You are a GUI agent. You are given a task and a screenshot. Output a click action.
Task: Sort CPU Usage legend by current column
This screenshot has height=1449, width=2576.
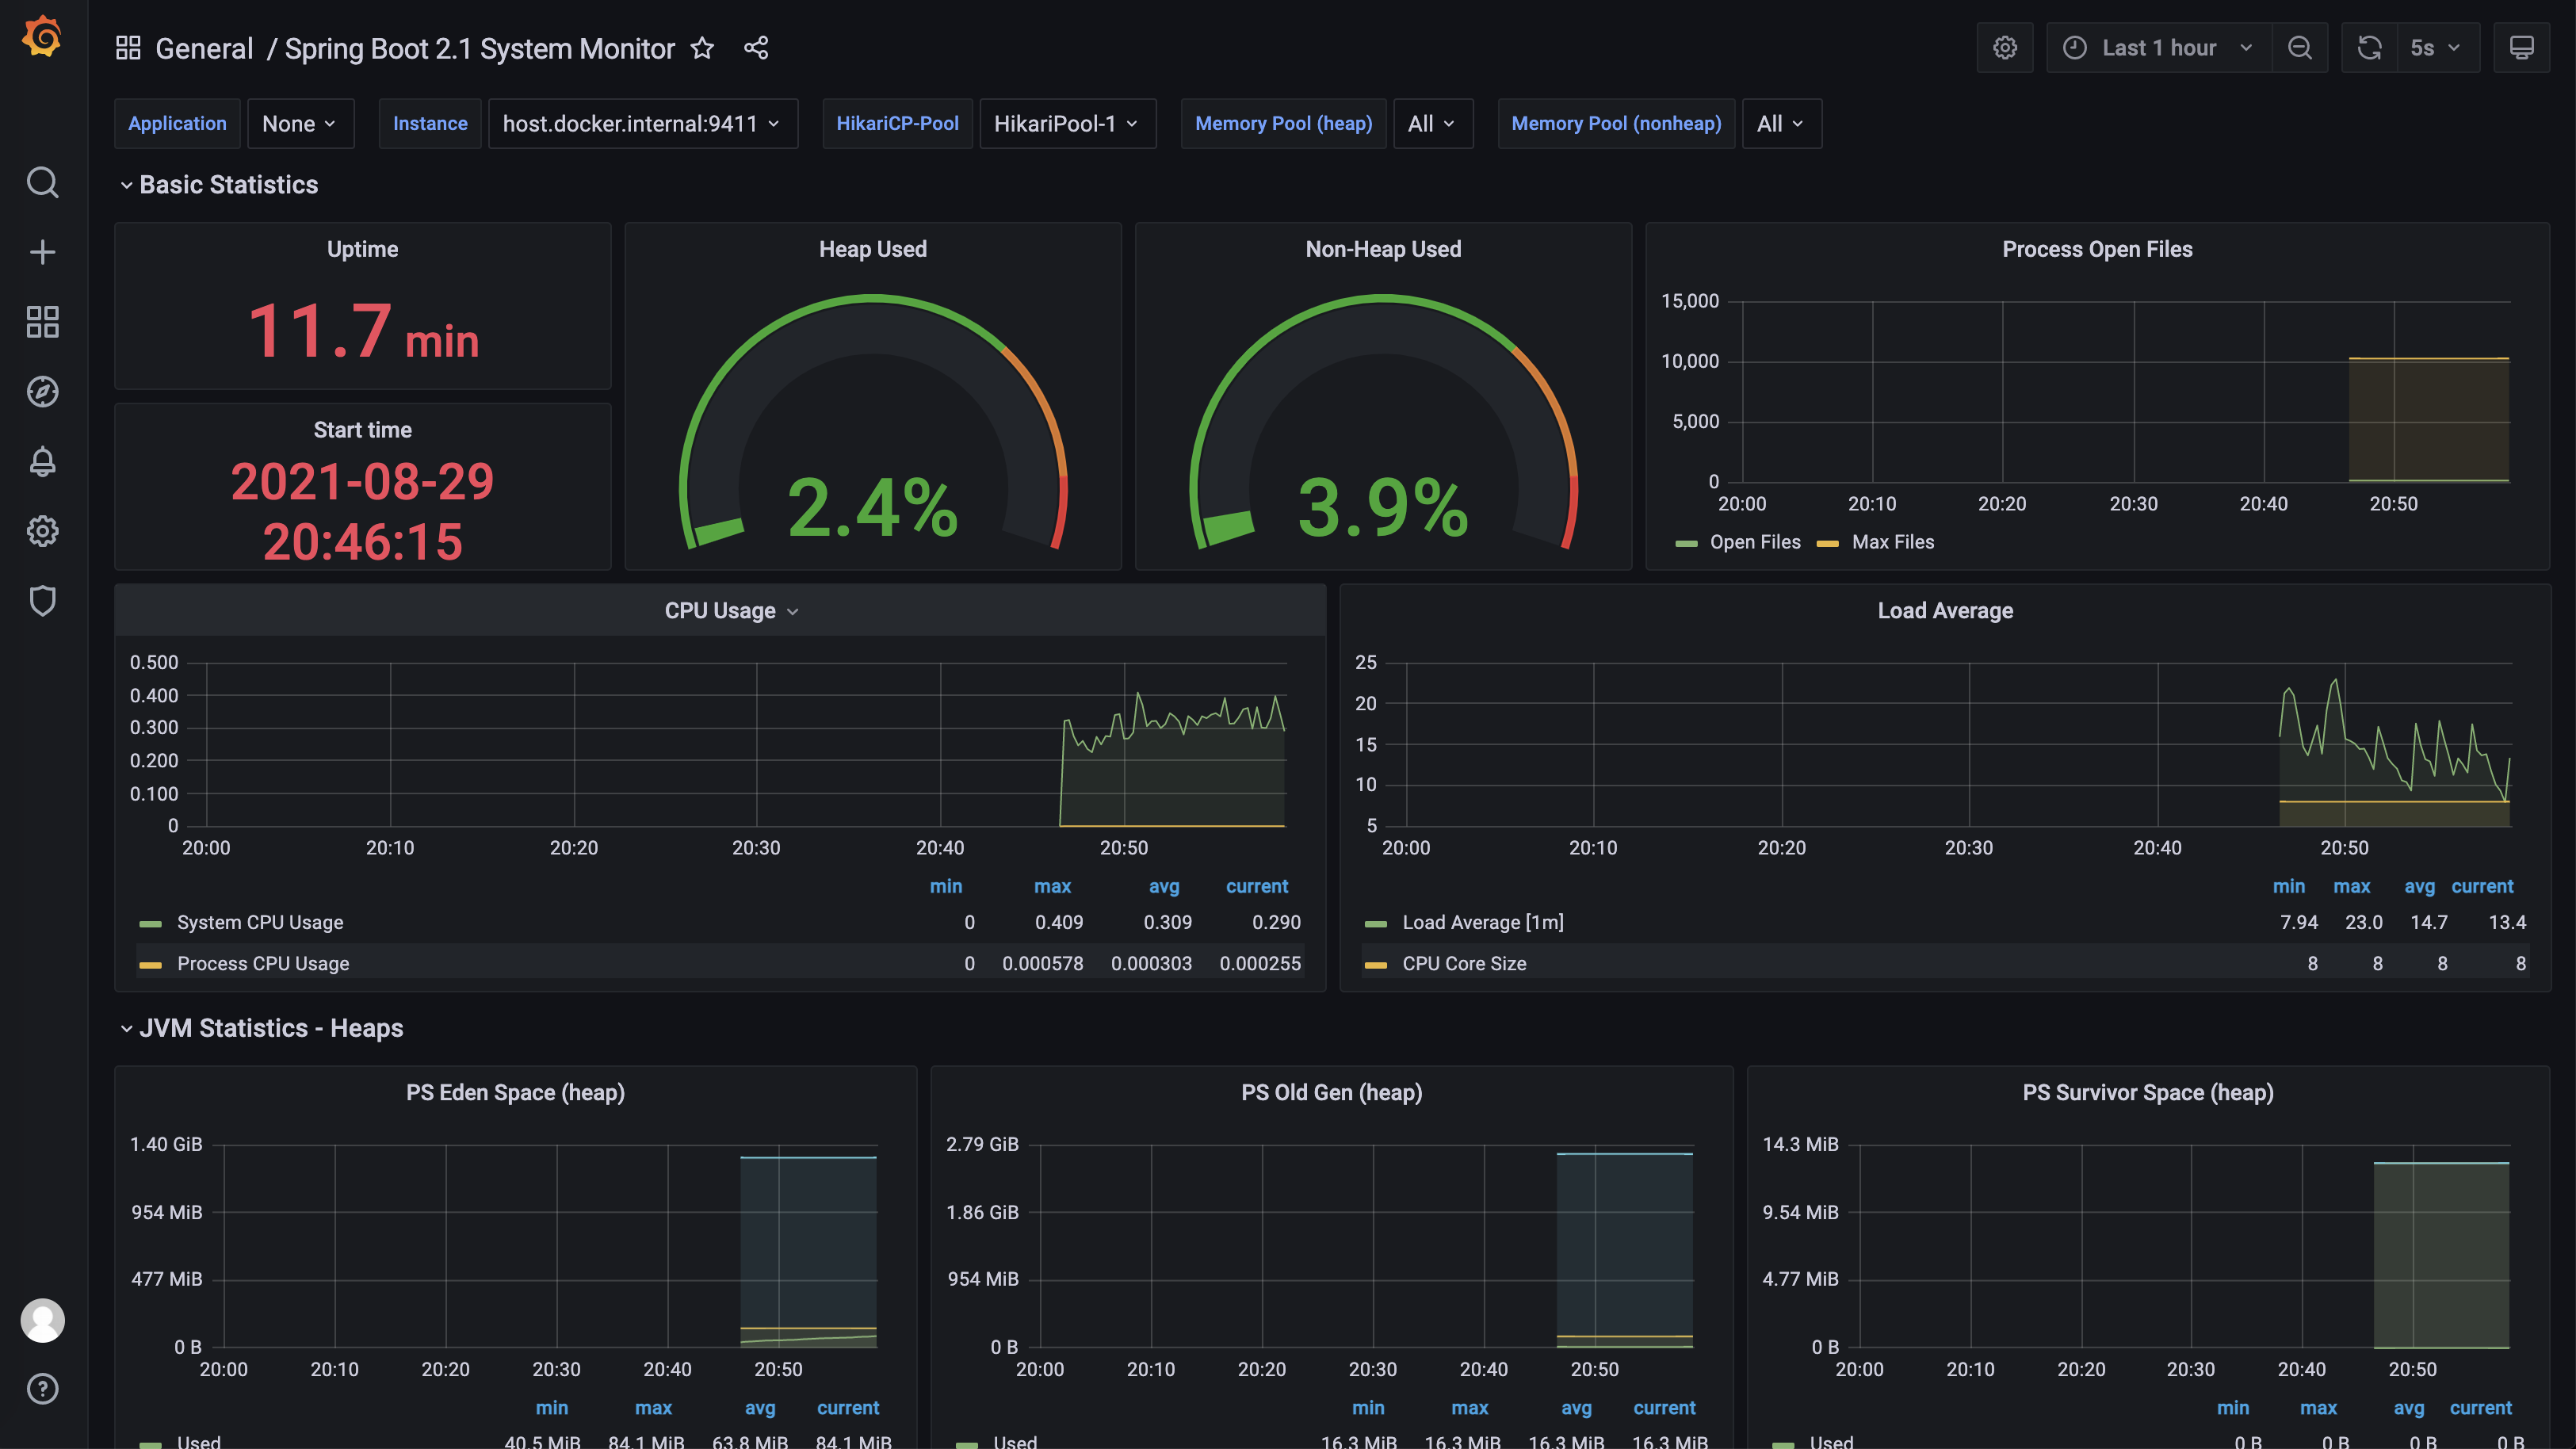point(1257,887)
